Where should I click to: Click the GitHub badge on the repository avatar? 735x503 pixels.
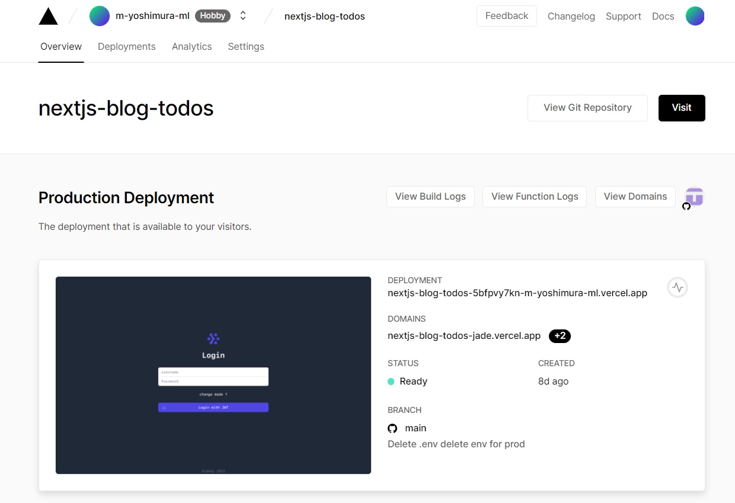point(686,206)
